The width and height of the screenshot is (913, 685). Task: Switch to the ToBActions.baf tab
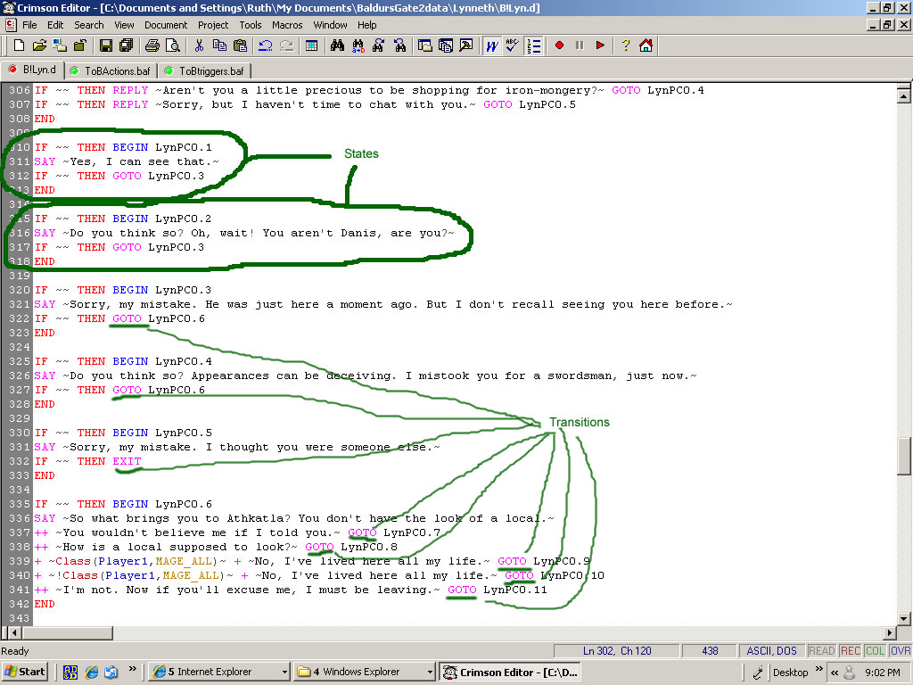click(x=110, y=70)
